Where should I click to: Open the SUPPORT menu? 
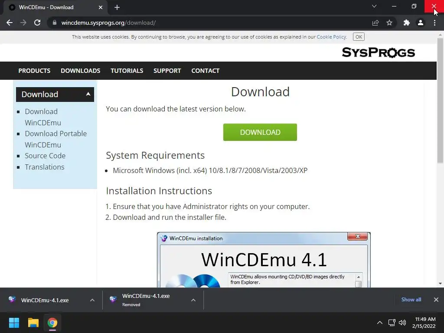(x=167, y=71)
